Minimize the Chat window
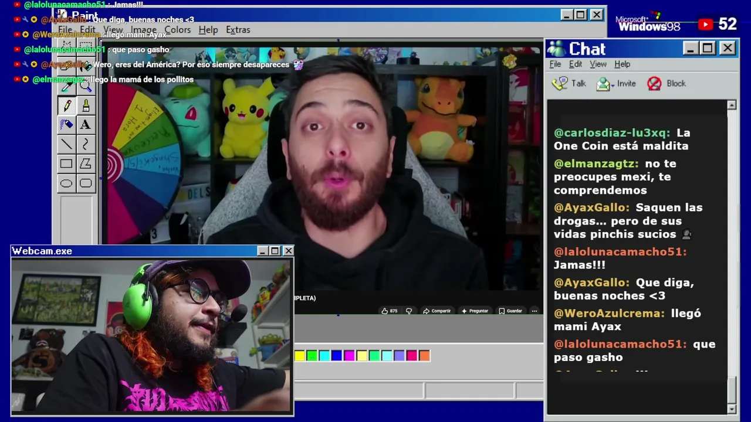The height and width of the screenshot is (422, 751). point(690,48)
